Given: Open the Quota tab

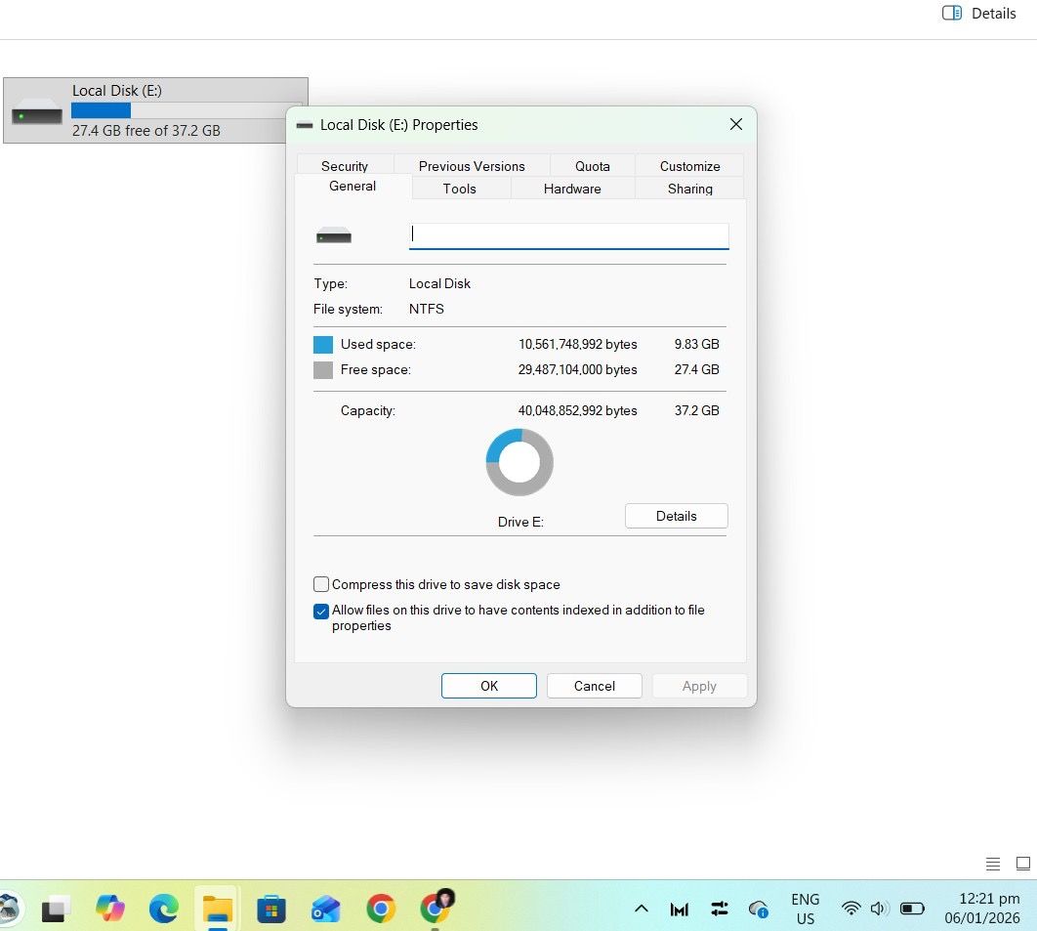Looking at the screenshot, I should pyautogui.click(x=592, y=165).
